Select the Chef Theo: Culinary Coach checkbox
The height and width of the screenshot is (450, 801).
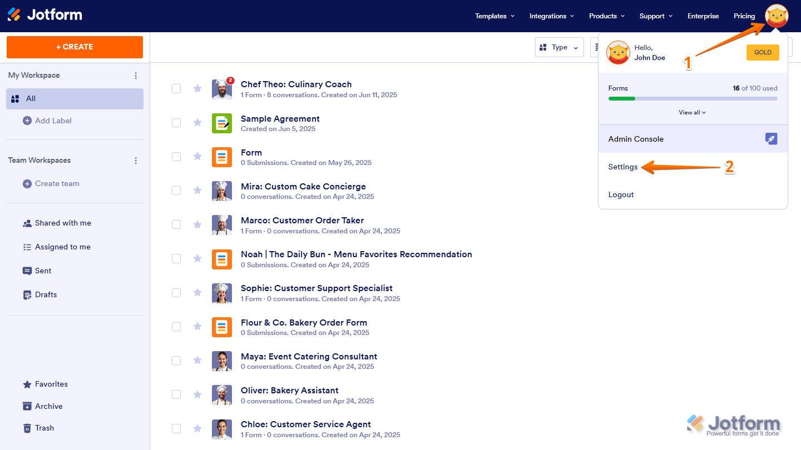(x=176, y=89)
